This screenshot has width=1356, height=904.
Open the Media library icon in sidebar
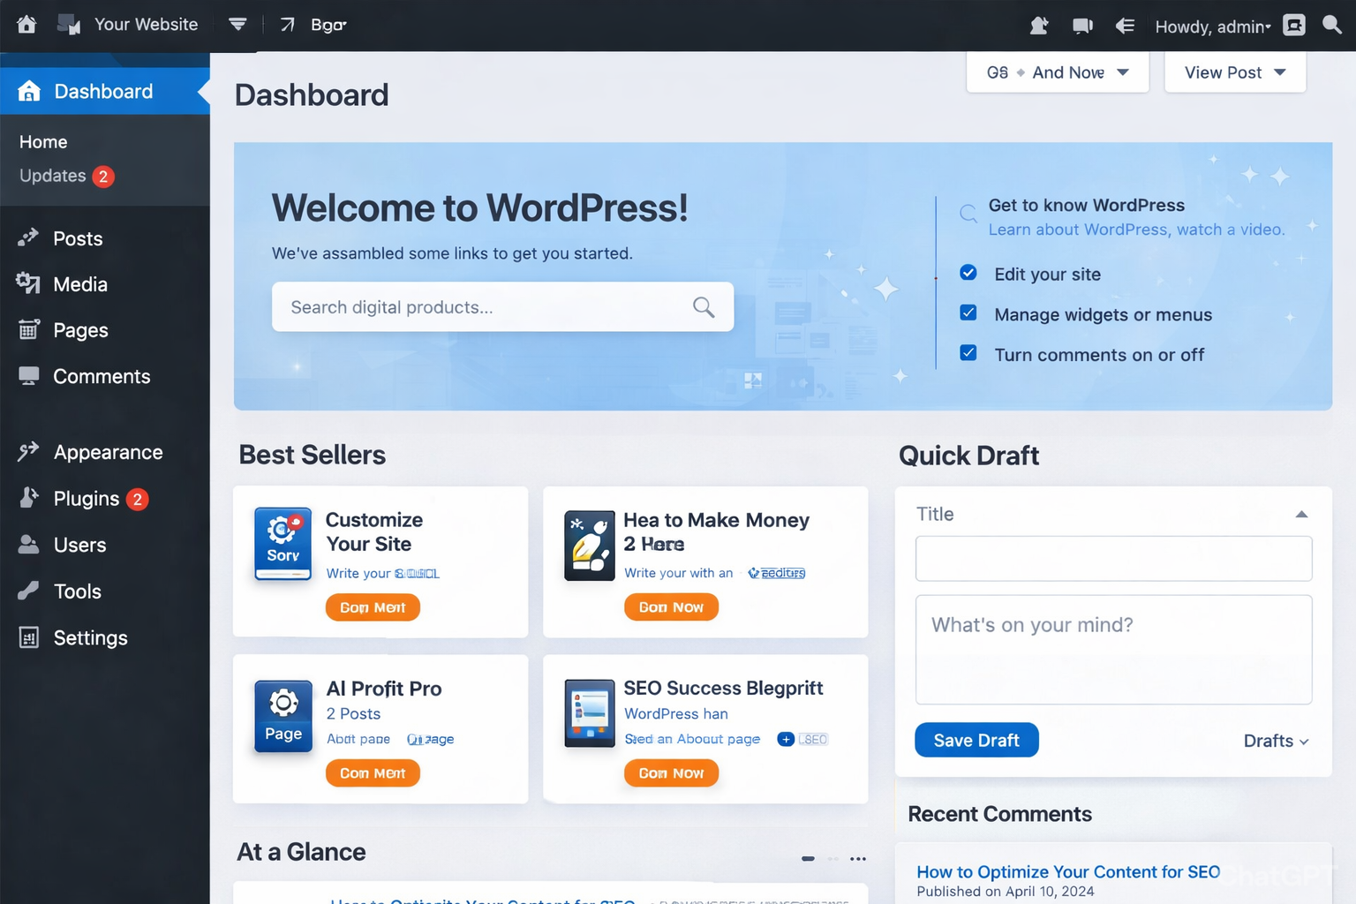(x=28, y=283)
